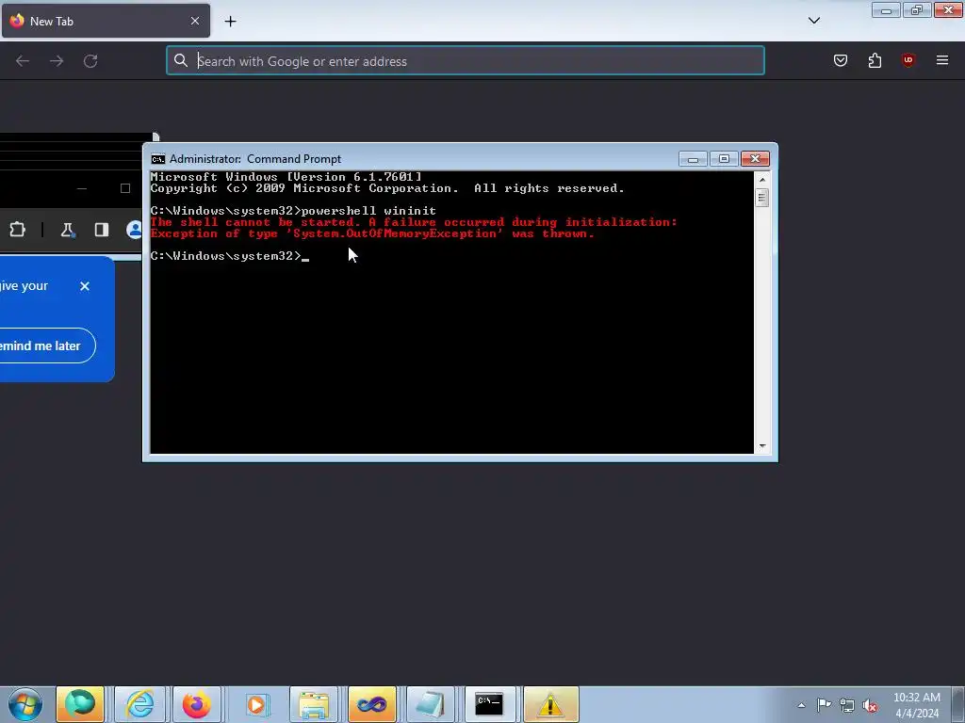
Task: Close the Firefox window
Action: (948, 10)
